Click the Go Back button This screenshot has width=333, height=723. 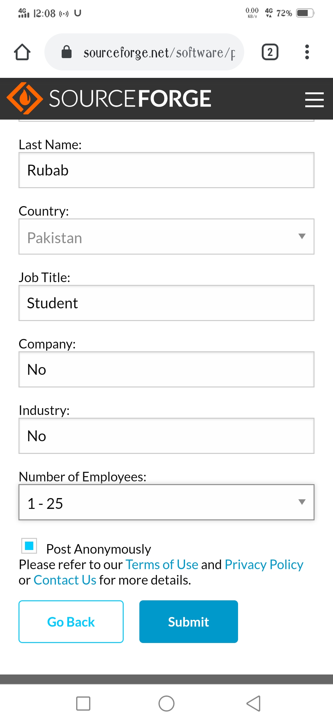[71, 622]
